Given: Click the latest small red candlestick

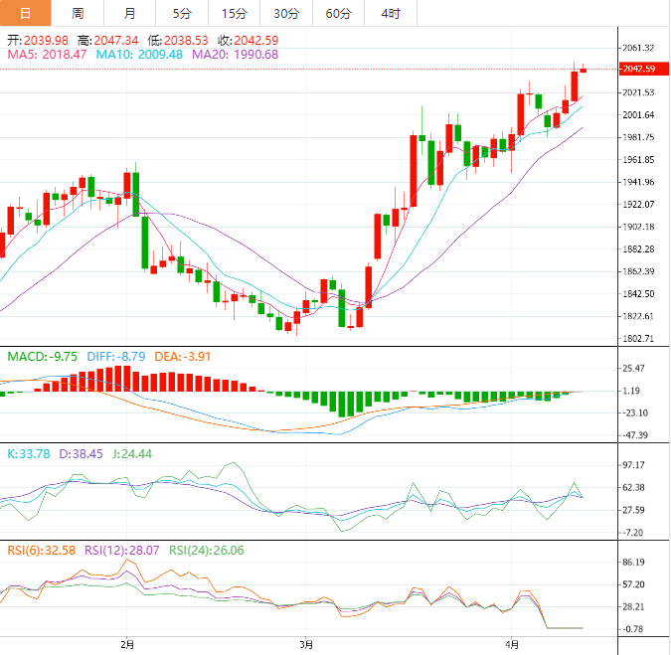Looking at the screenshot, I should click(583, 71).
